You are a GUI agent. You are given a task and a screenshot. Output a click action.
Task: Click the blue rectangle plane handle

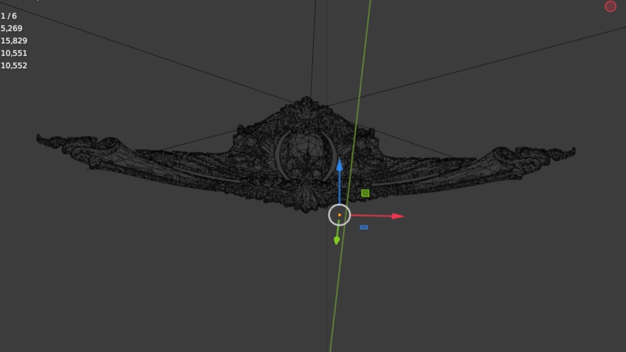364,227
